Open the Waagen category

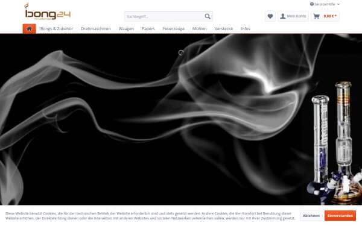126,28
